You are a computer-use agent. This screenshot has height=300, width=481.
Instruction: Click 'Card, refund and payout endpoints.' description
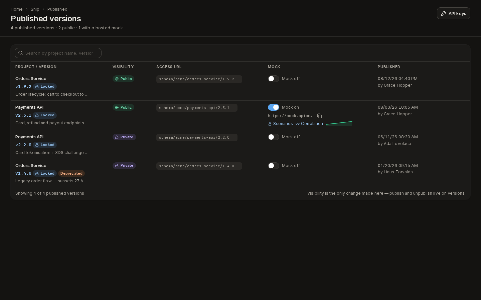(x=50, y=123)
